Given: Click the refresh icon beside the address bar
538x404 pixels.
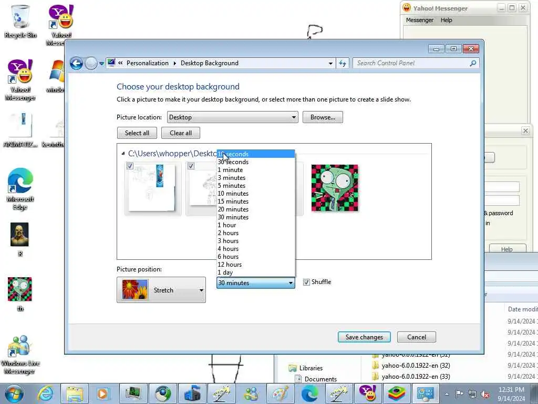Looking at the screenshot, I should point(343,63).
